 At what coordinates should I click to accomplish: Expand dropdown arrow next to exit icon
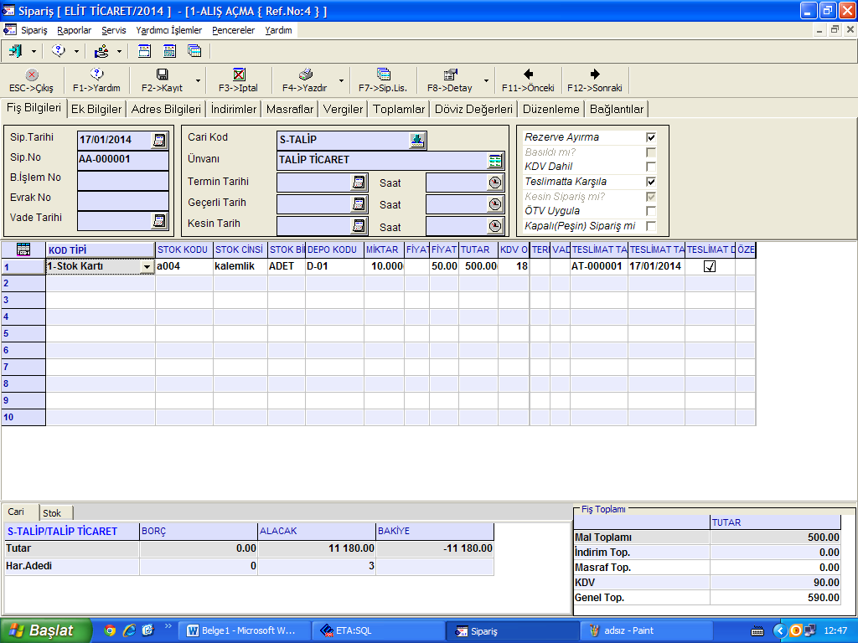point(34,51)
